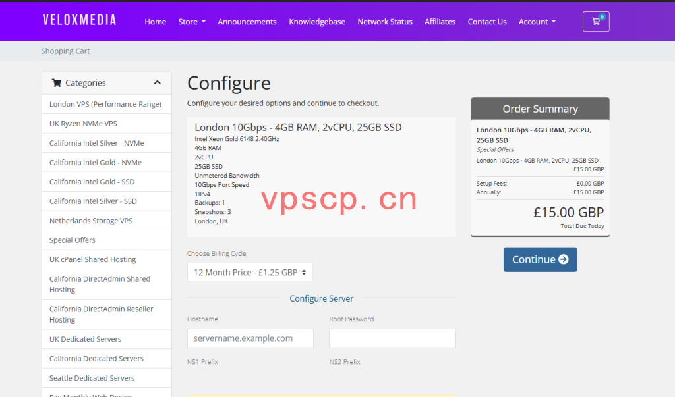Open California Intel Silver - NVMe category
This screenshot has width=675, height=397.
point(107,143)
